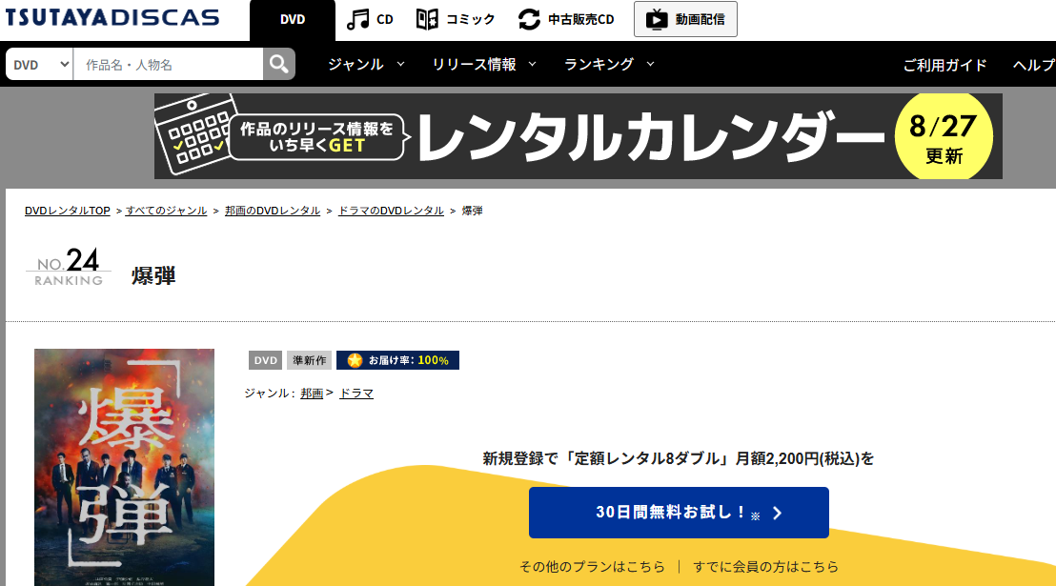The width and height of the screenshot is (1056, 586).
Task: Open その他のプランはこちら link
Action: click(x=592, y=566)
